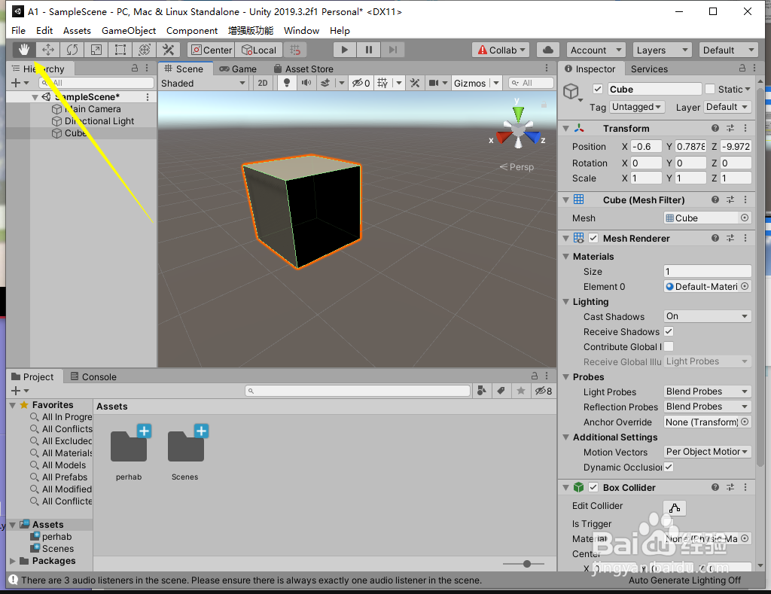Open custom editor tools
Screen dimensions: 771x594
click(168, 50)
